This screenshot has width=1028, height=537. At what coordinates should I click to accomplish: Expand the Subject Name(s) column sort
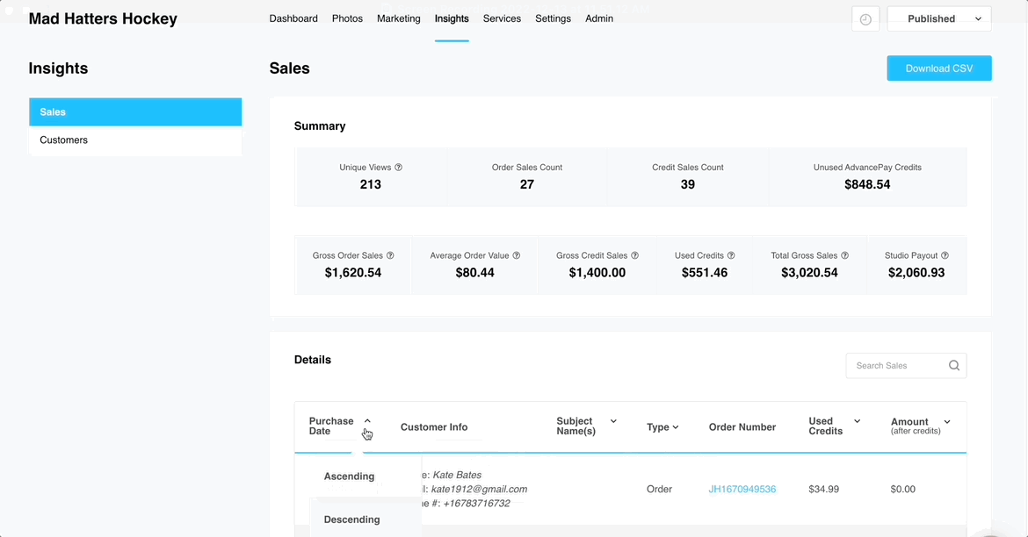point(613,421)
